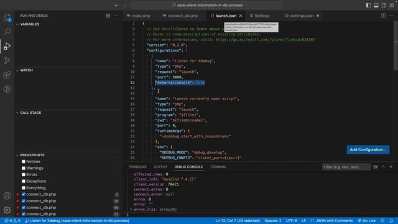Open the Accounts icon in activity bar
Screen dimensions: 398x224
click(x=7, y=196)
